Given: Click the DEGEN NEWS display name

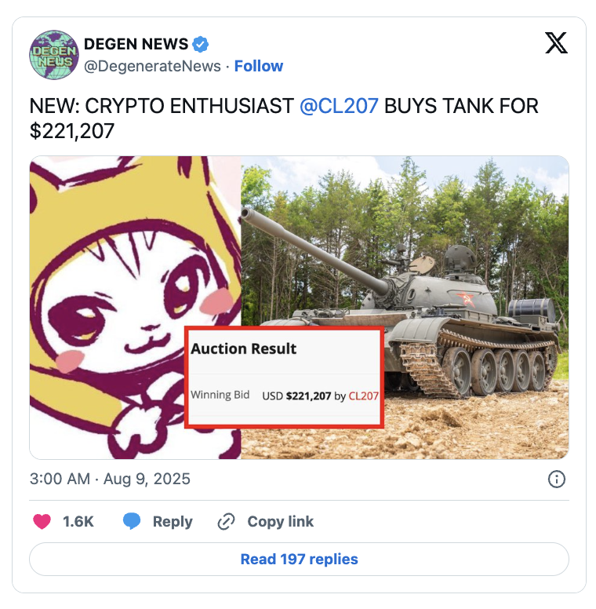Looking at the screenshot, I should pos(136,44).
